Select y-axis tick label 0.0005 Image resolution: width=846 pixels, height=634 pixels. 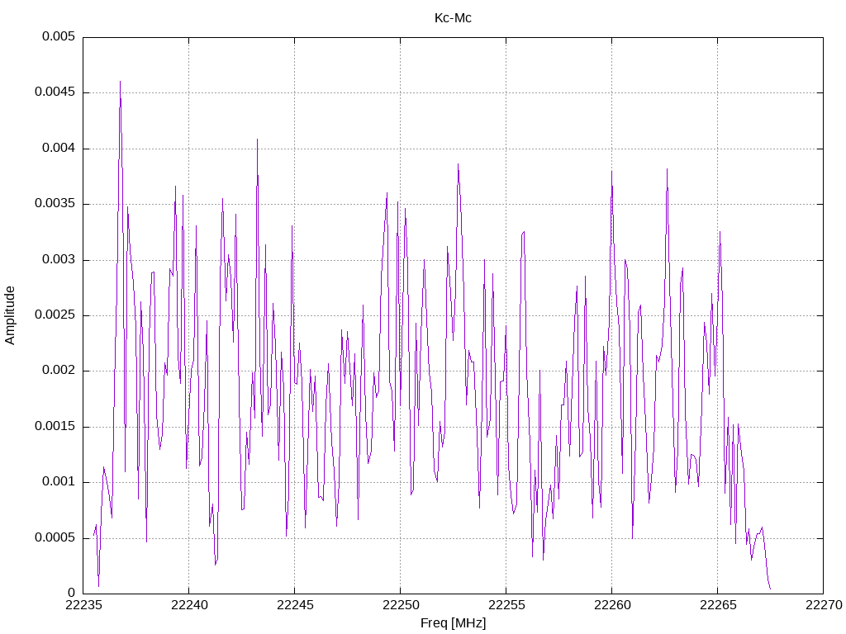(55, 537)
